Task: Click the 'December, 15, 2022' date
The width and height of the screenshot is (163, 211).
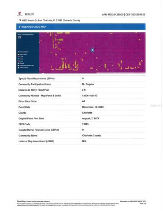Action: pos(93,107)
